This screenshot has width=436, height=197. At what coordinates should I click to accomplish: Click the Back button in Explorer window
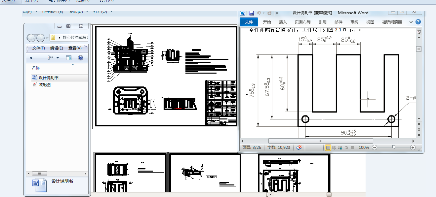tap(31, 38)
